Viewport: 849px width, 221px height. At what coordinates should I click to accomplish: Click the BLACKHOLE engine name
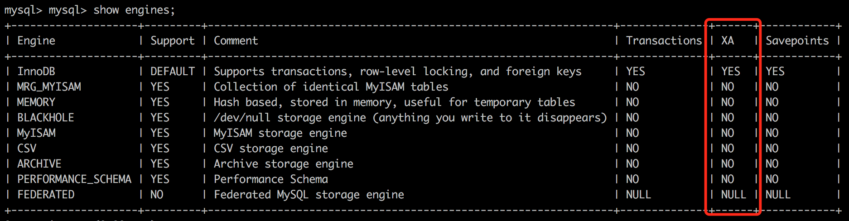[45, 118]
